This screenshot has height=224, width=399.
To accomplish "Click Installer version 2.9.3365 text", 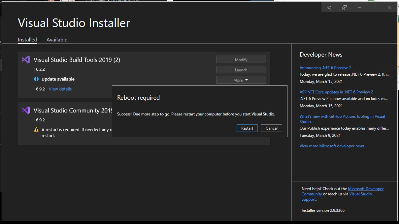I will pyautogui.click(x=323, y=210).
